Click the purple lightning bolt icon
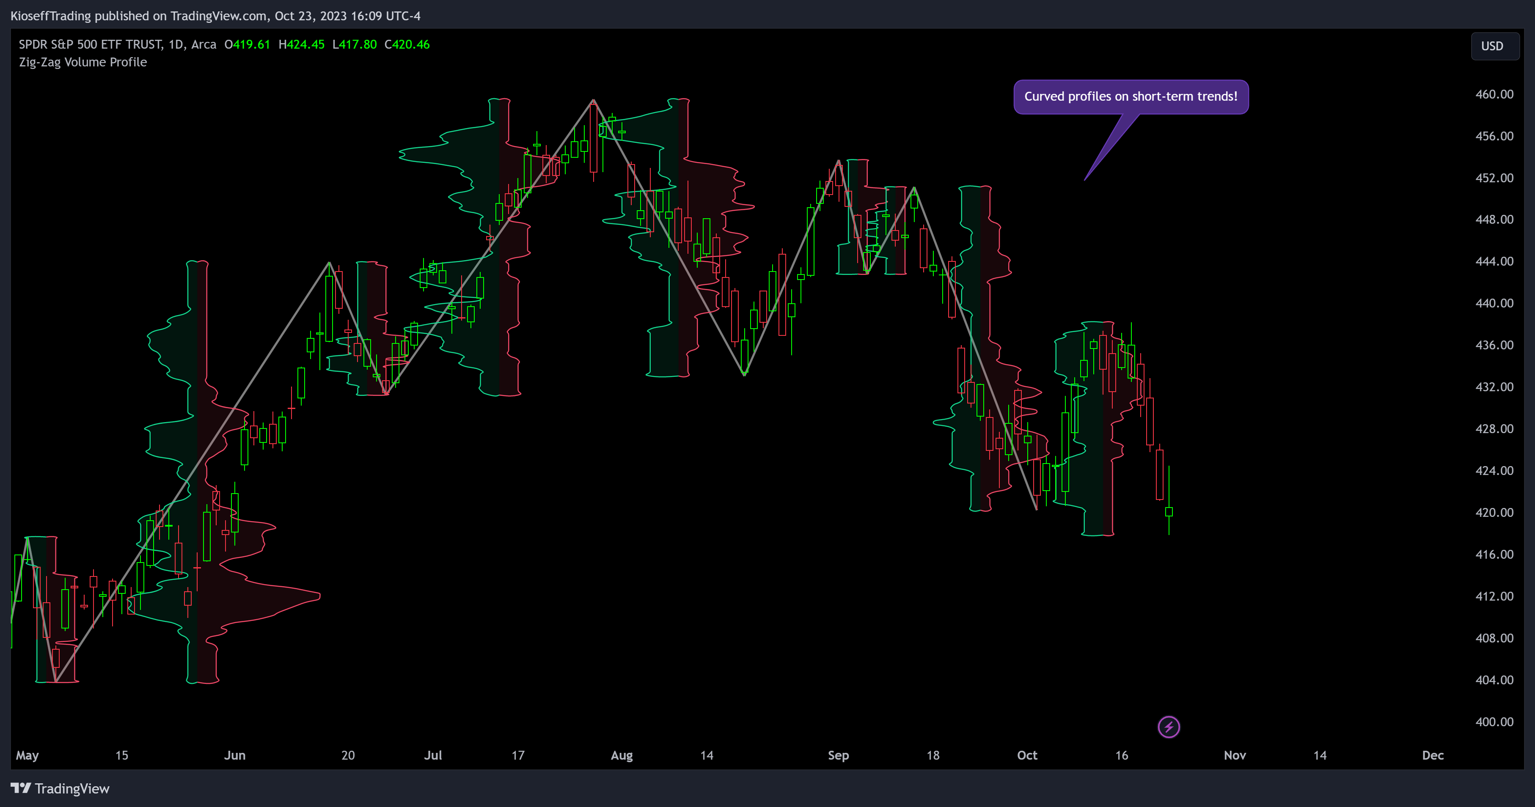 1169,727
